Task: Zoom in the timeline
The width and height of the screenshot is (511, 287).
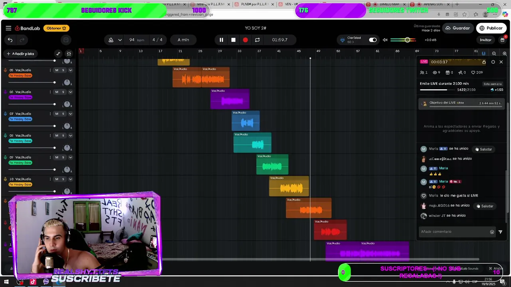Action: 504,54
